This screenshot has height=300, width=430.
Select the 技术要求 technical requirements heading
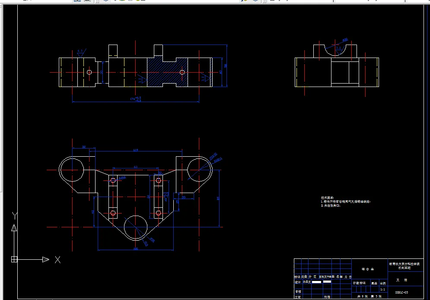click(327, 197)
